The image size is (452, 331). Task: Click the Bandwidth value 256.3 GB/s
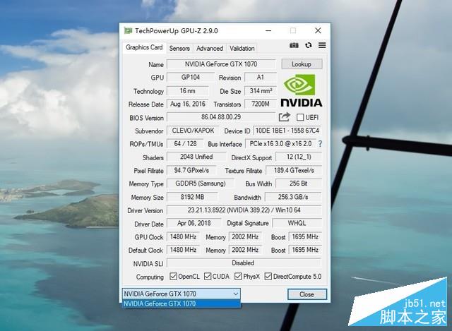tap(293, 197)
